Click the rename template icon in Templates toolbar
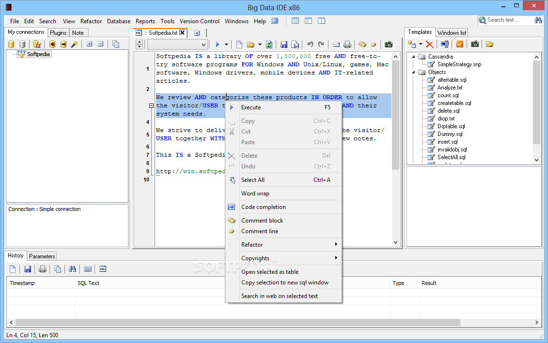Screen dimensions: 548x343 [444, 44]
